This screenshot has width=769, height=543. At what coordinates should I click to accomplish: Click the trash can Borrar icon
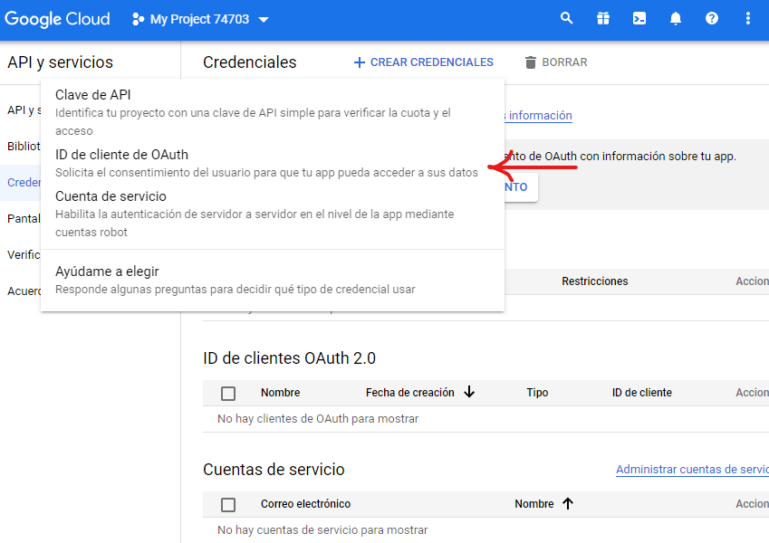coord(530,62)
